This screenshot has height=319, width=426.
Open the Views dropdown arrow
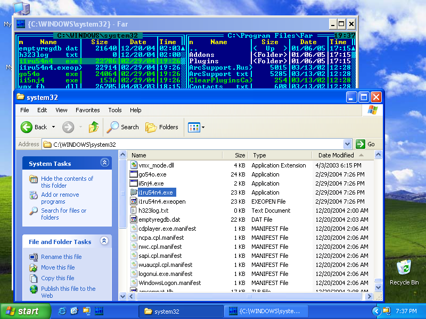[203, 127]
